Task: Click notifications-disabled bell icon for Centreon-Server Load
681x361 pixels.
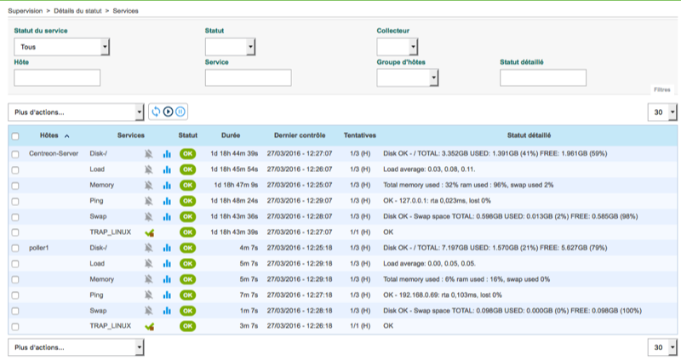Action: pyautogui.click(x=149, y=169)
